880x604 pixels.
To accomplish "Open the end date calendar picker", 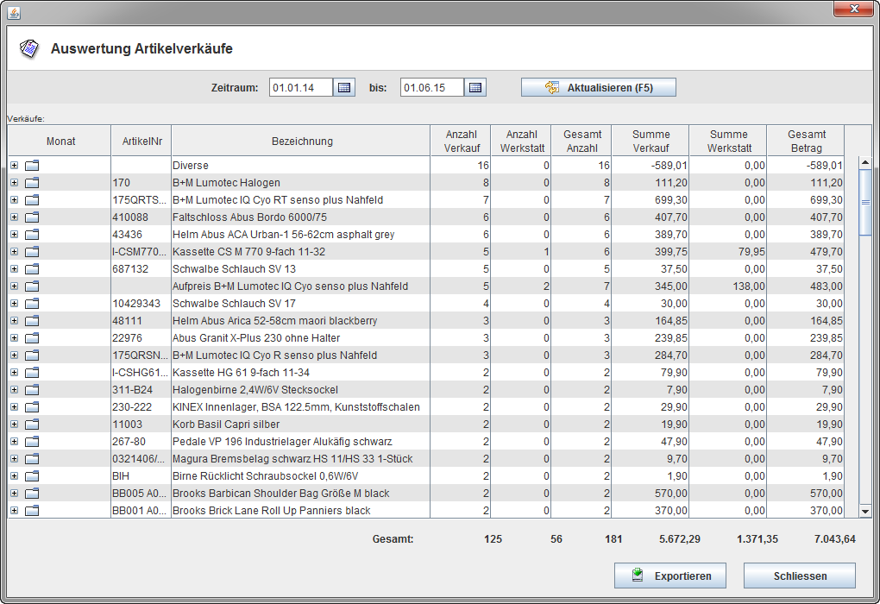I will (x=475, y=88).
